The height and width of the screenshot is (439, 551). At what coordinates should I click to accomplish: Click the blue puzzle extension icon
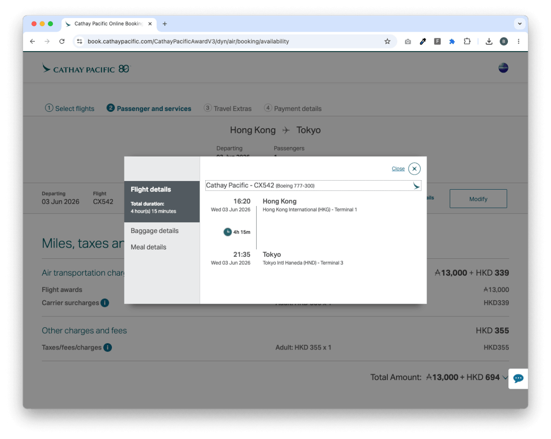click(x=452, y=41)
